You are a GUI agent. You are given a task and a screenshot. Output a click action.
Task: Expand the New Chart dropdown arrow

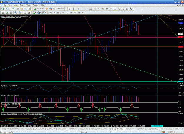pyautogui.click(x=5, y=9)
